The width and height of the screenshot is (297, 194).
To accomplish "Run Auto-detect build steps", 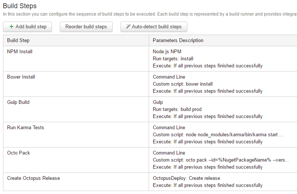I will click(154, 27).
